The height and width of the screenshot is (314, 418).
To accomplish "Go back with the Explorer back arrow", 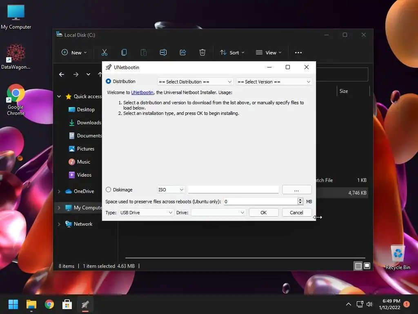I will pyautogui.click(x=62, y=74).
